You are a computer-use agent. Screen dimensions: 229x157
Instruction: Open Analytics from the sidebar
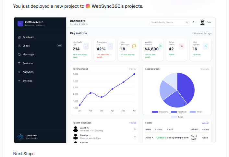28,72
